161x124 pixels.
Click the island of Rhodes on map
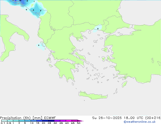pos(124,84)
